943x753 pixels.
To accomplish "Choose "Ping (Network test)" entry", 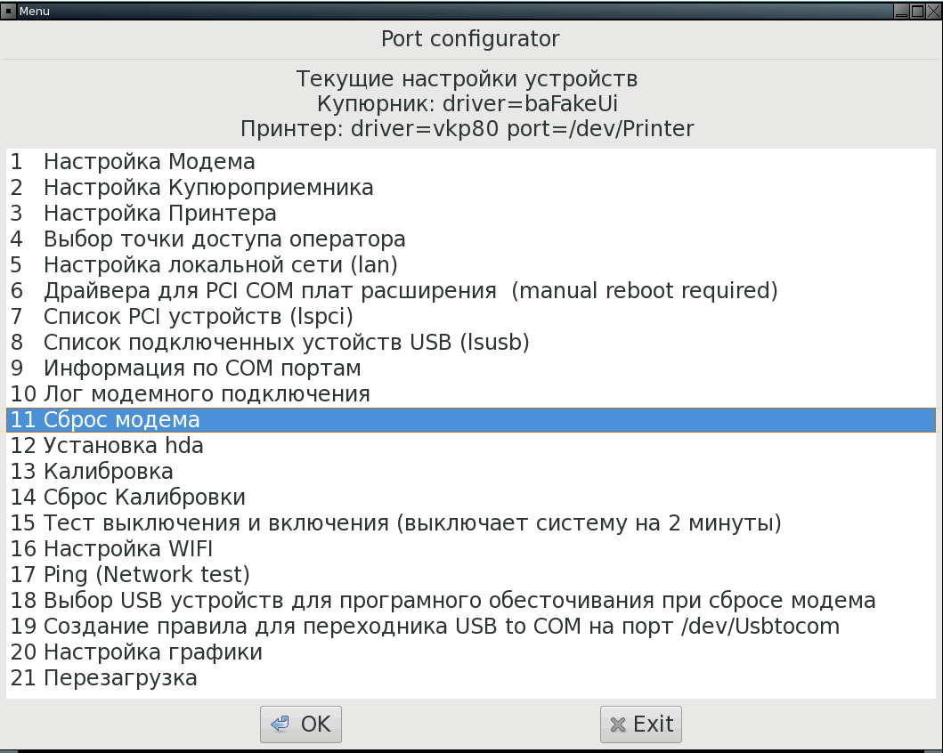I will click(146, 575).
